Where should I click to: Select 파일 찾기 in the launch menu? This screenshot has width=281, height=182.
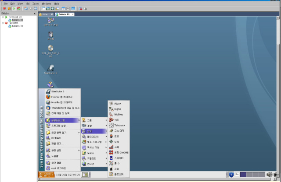point(63,143)
